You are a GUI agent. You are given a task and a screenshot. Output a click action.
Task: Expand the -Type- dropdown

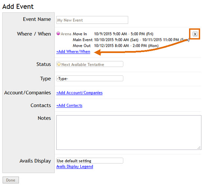[90, 78]
